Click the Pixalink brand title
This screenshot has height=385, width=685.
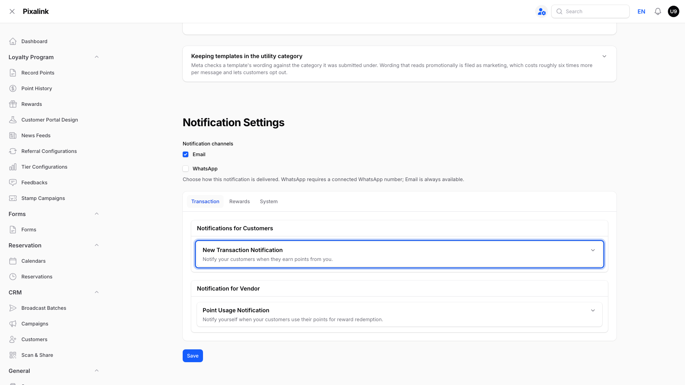tap(36, 11)
